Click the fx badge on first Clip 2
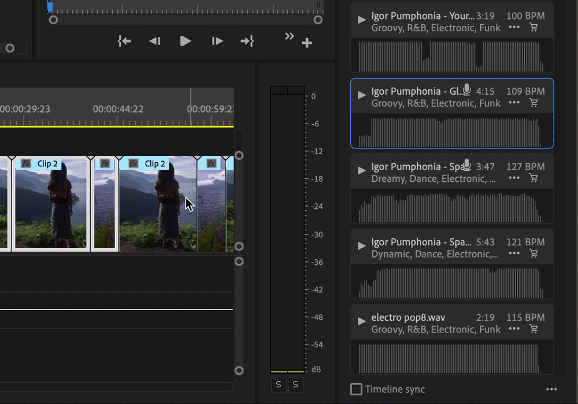Screen dimensions: 578x404 point(26,163)
